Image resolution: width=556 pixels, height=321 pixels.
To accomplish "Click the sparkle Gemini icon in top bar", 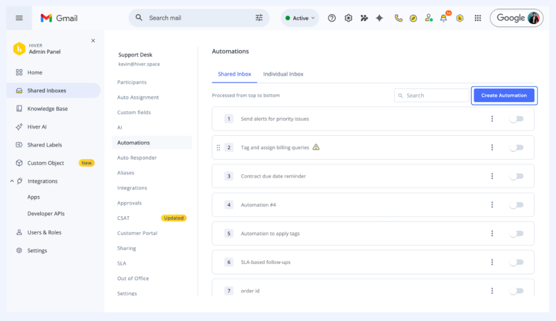I will coord(380,18).
